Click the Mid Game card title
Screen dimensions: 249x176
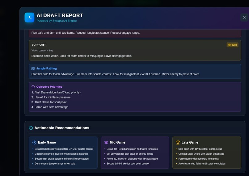[x=117, y=142]
